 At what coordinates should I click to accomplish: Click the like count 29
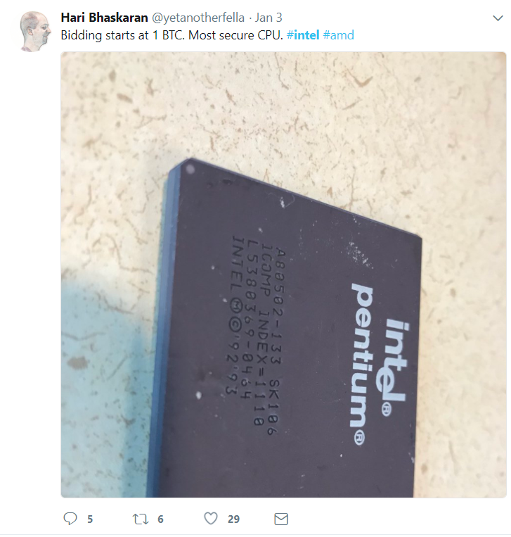233,519
